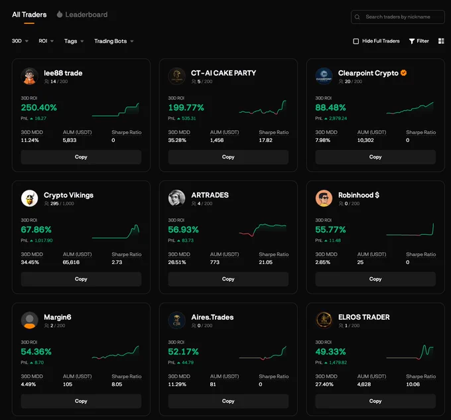Open Robinhood $ avatar
This screenshot has height=420, width=451.
point(324,198)
